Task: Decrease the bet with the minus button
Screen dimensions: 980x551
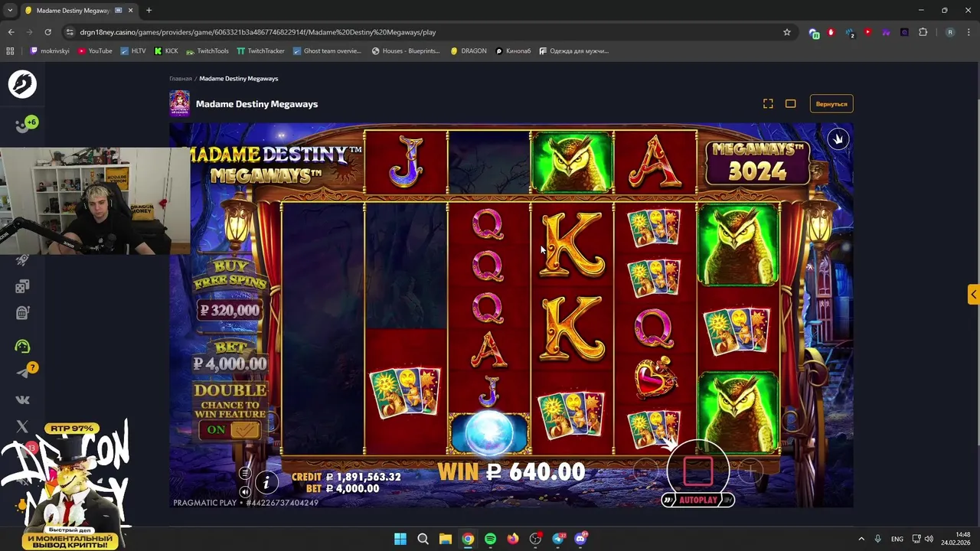Action: [x=645, y=472]
